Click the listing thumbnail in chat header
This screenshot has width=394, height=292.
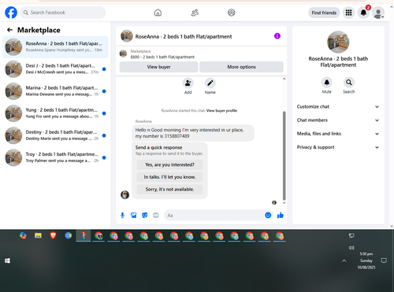click(x=127, y=36)
